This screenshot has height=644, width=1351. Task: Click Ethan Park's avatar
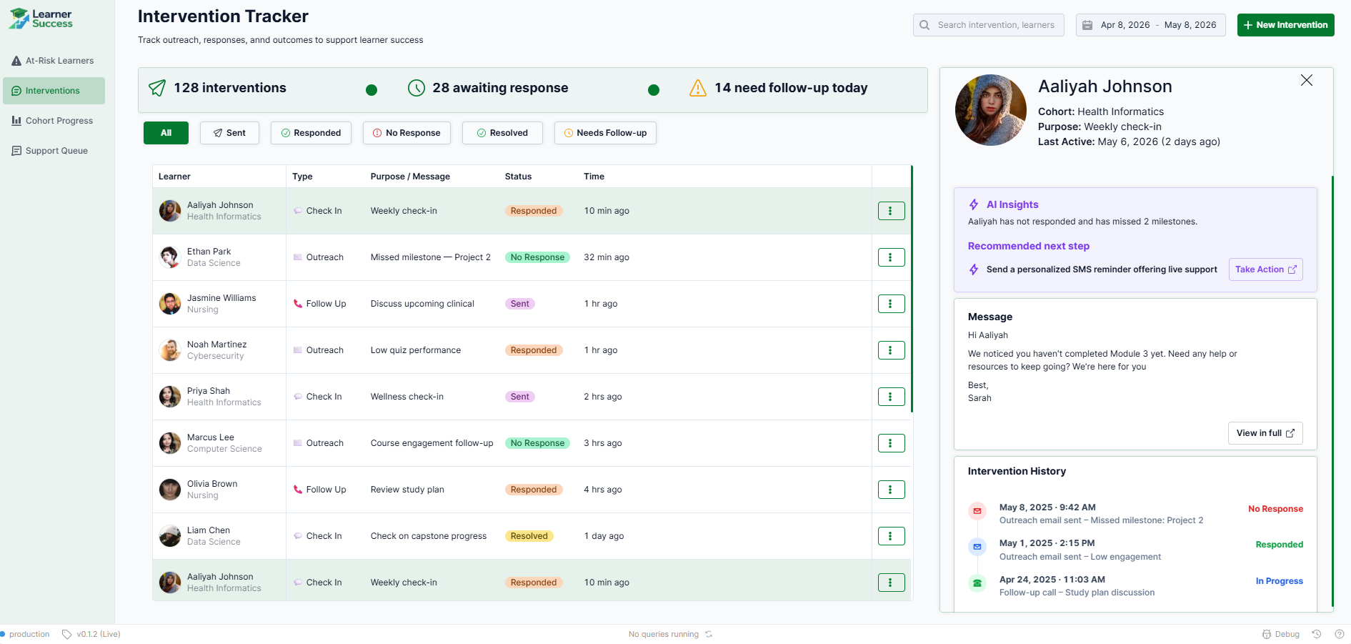coord(170,257)
